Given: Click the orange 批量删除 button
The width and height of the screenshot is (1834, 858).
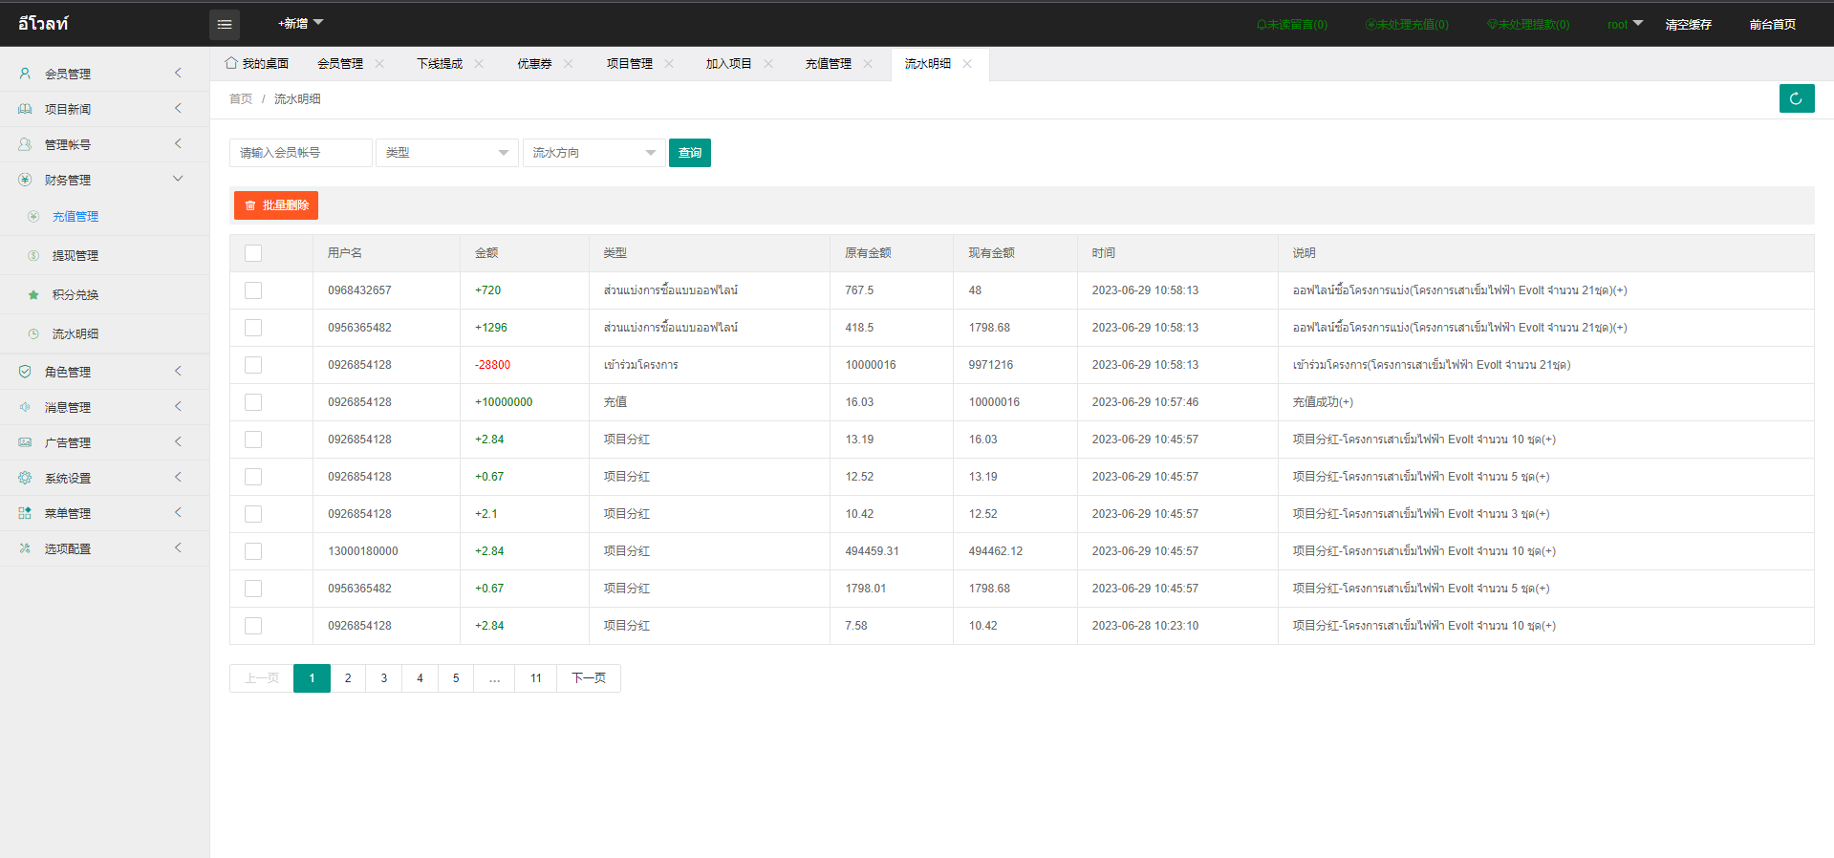Looking at the screenshot, I should tap(276, 205).
